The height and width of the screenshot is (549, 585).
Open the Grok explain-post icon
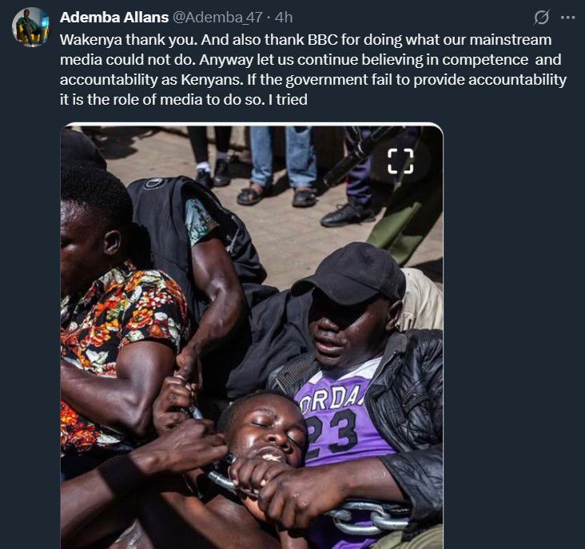pos(541,17)
